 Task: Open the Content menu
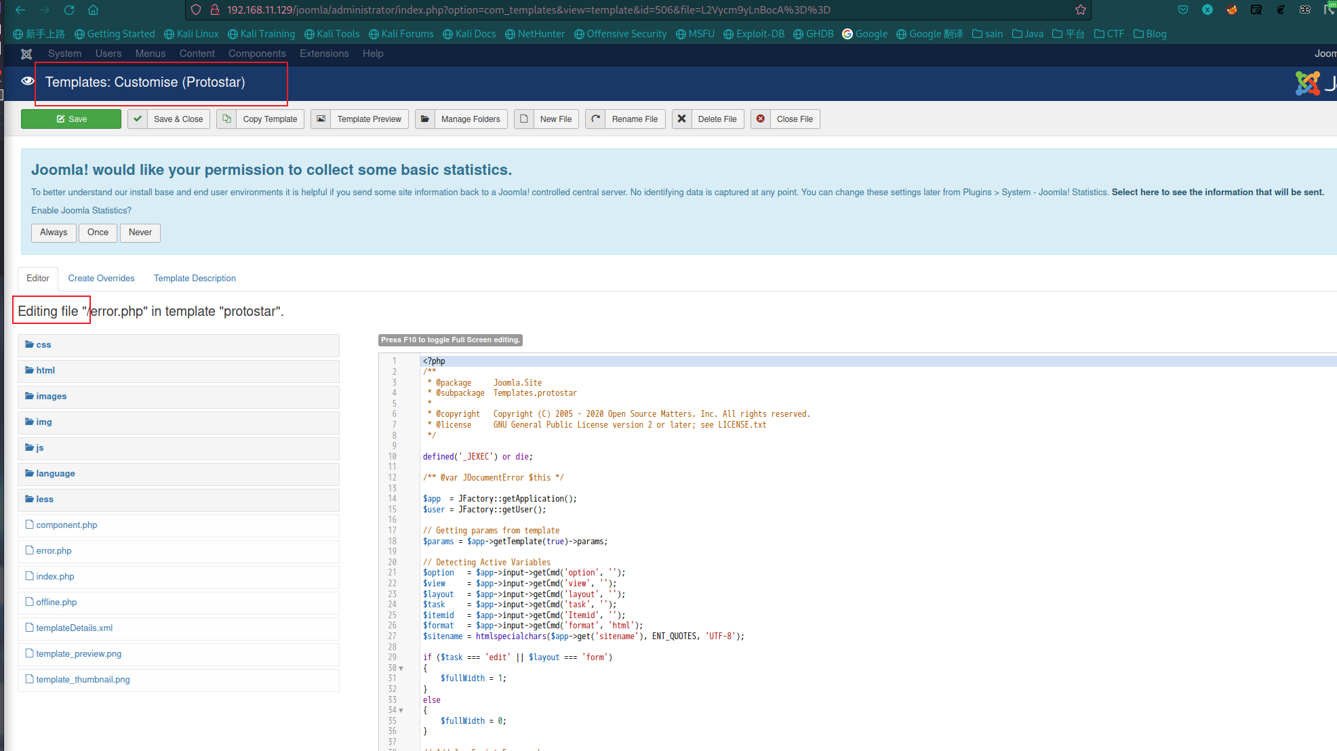tap(197, 54)
